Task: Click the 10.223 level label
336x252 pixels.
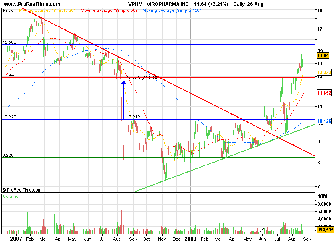Action: pyautogui.click(x=9, y=117)
